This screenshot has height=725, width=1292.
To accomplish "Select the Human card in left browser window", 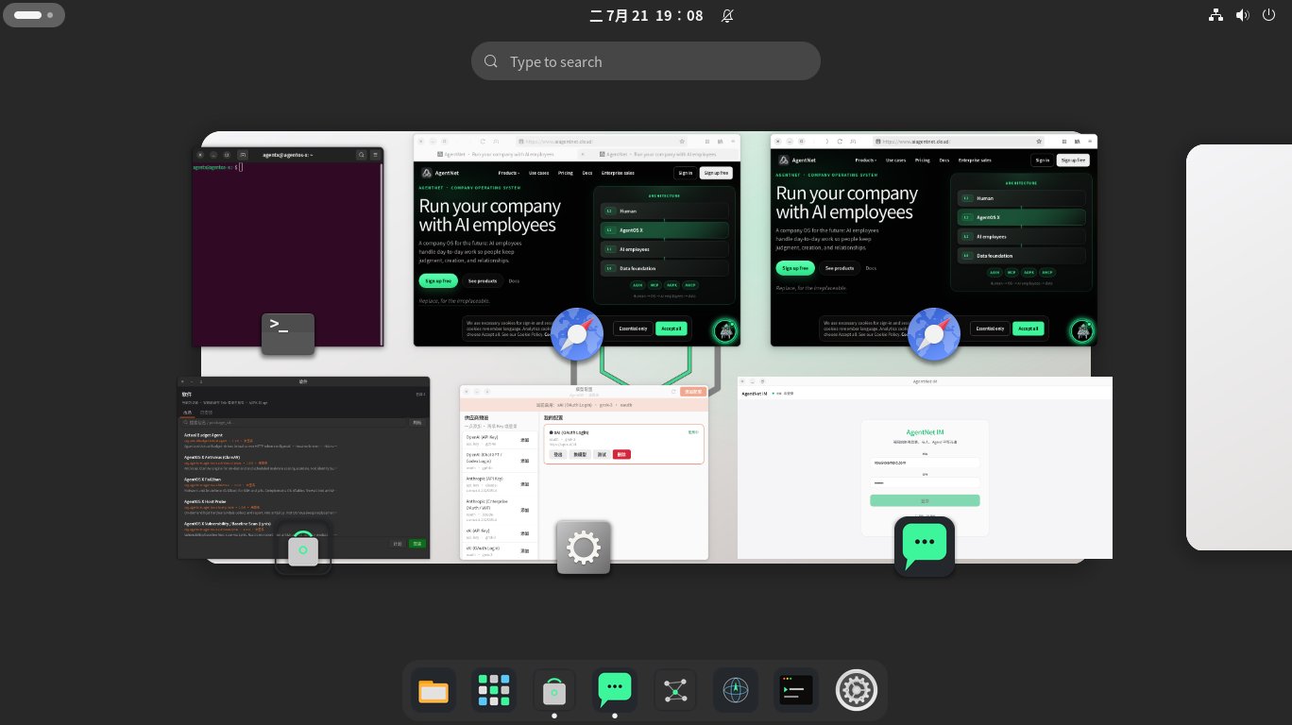I will pos(664,211).
